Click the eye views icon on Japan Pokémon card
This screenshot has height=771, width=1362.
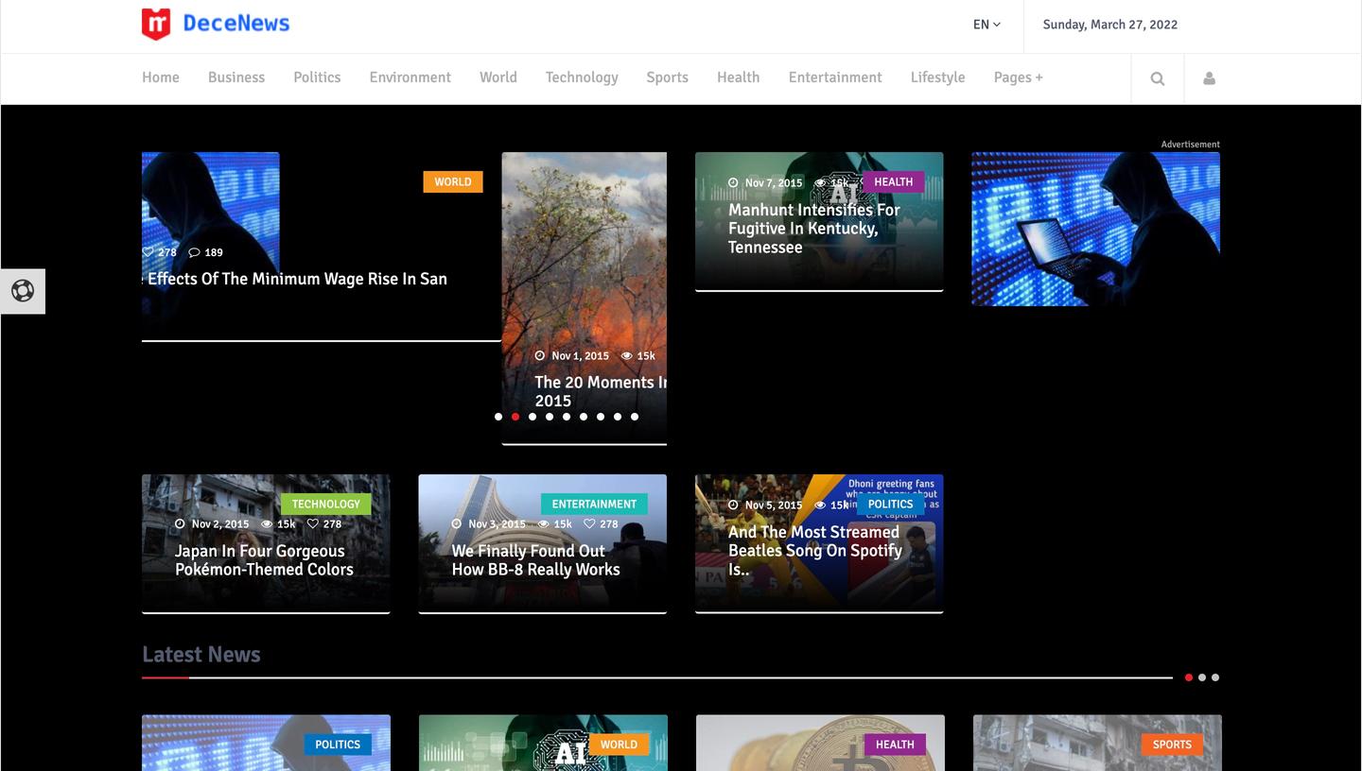[x=267, y=524]
